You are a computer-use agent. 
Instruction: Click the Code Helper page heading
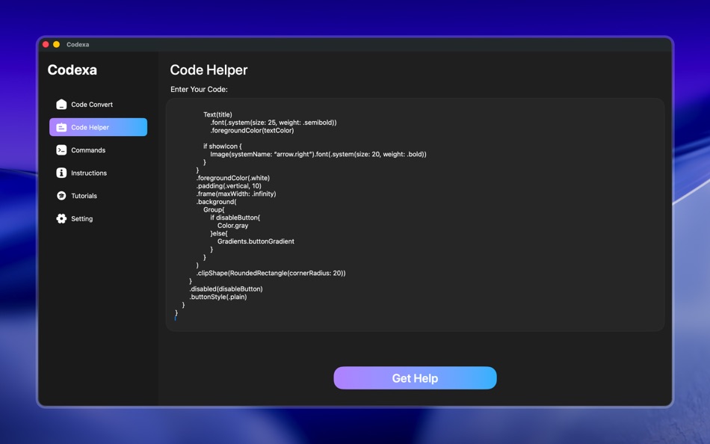click(209, 70)
